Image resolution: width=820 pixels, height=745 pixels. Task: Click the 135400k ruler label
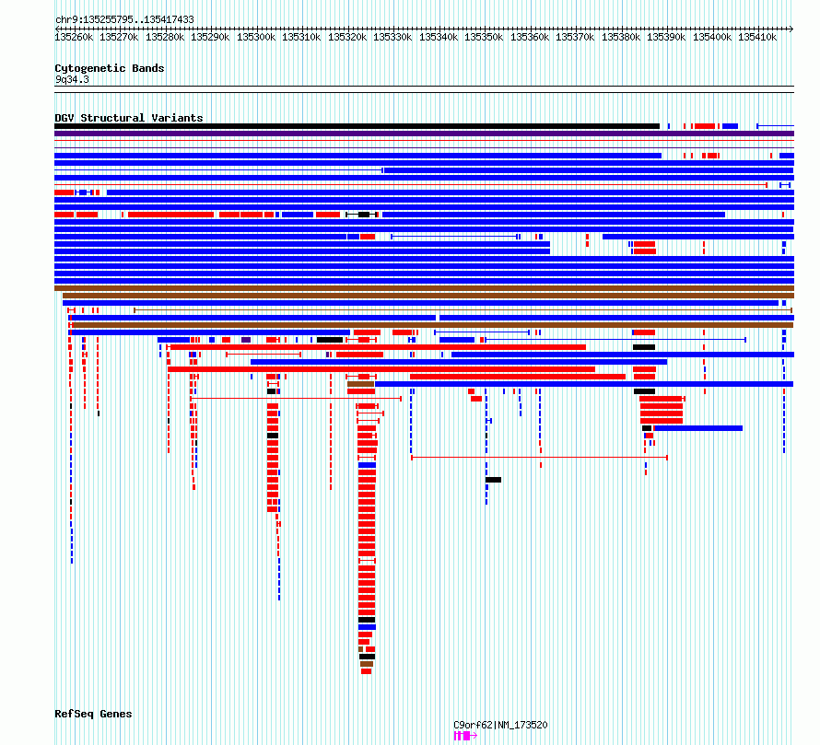tap(712, 37)
